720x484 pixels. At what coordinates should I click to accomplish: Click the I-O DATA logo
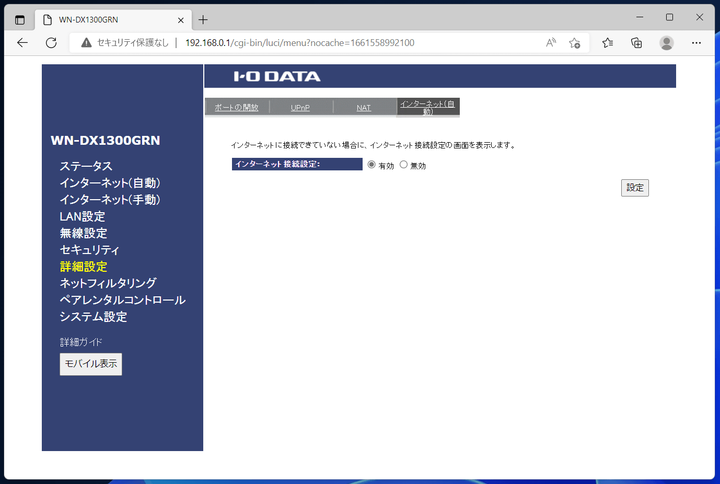pyautogui.click(x=277, y=77)
